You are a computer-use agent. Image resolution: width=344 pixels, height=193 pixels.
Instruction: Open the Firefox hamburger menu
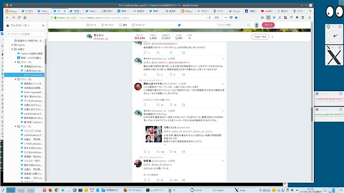(x=310, y=18)
